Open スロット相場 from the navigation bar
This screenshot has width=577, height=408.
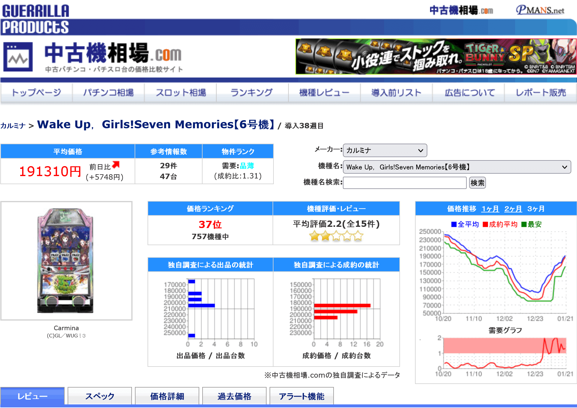[181, 93]
